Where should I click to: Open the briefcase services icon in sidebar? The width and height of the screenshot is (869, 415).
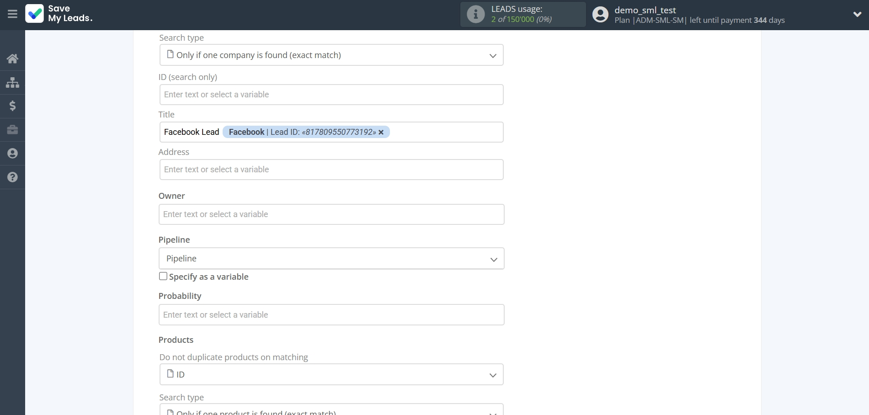12,130
